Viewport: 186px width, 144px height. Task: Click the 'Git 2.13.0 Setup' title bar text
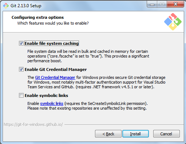point(26,6)
